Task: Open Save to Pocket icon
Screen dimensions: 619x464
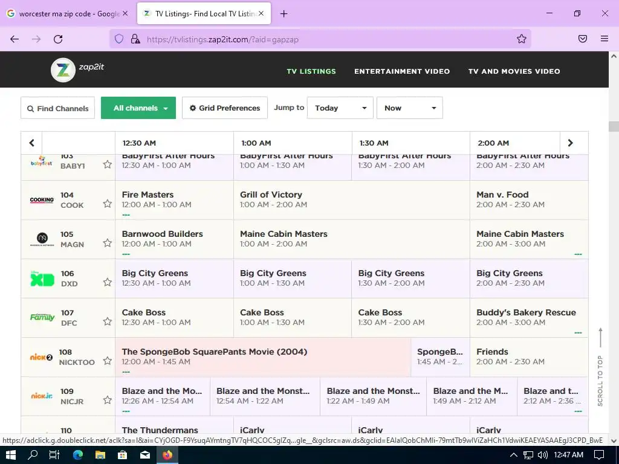Action: [583, 39]
